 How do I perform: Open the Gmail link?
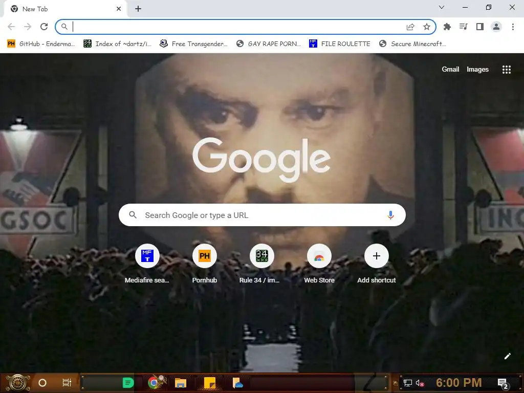tap(450, 69)
